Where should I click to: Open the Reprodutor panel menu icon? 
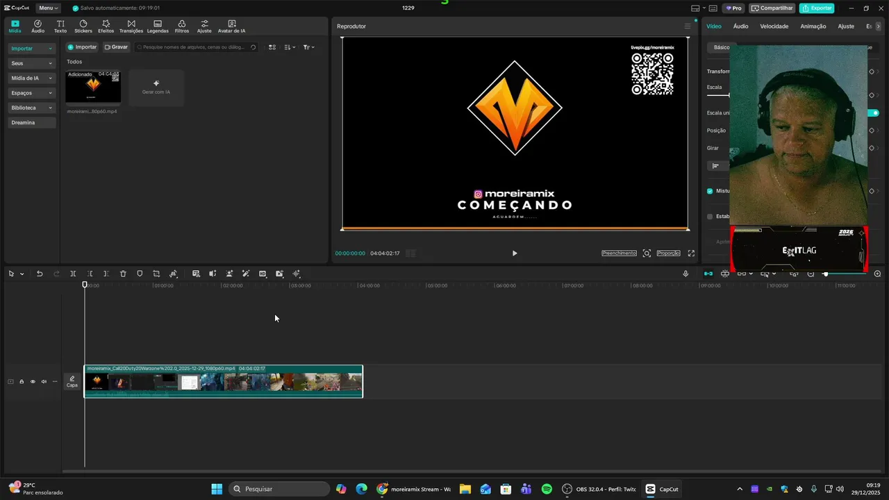688,26
